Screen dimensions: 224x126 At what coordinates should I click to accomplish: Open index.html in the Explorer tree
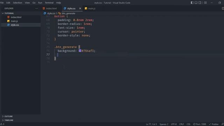coord(16,17)
